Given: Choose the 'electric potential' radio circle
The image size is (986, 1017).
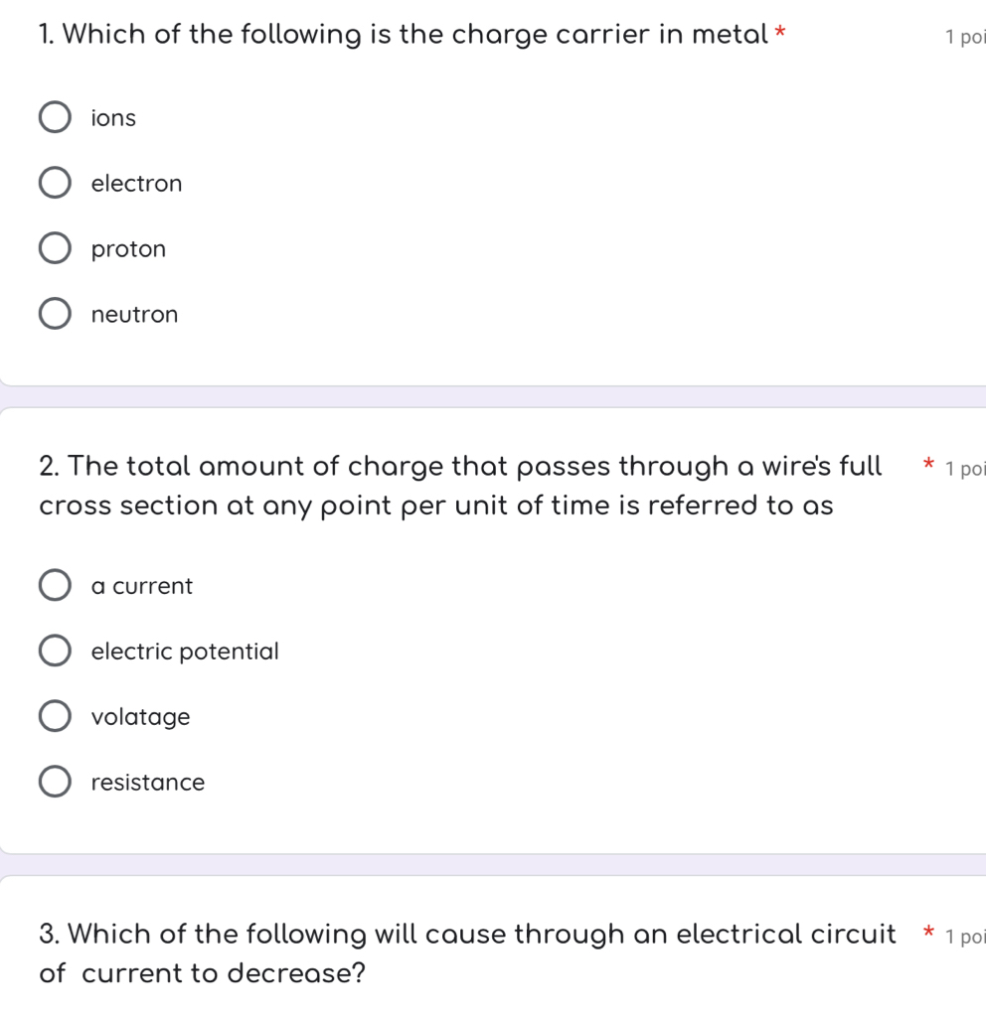Looking at the screenshot, I should [55, 652].
